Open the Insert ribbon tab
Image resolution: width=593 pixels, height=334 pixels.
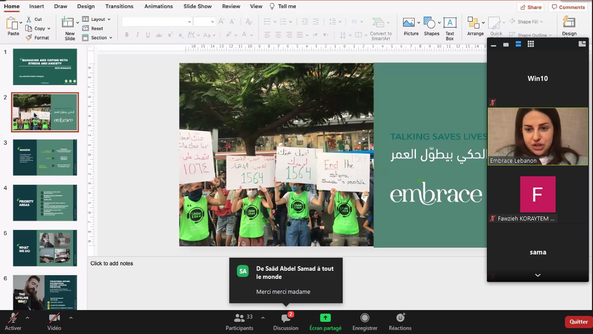tap(37, 7)
